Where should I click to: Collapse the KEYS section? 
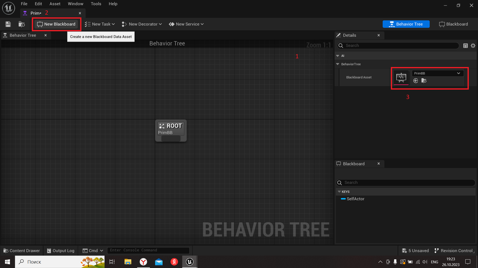point(339,192)
